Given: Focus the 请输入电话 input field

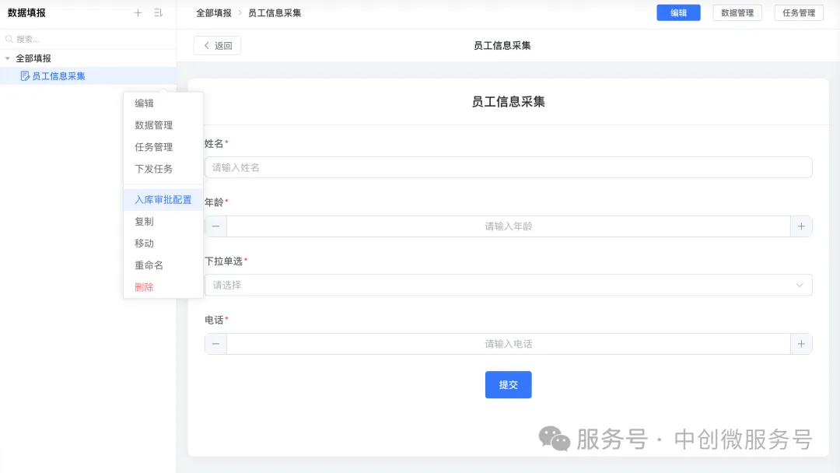Looking at the screenshot, I should (509, 344).
